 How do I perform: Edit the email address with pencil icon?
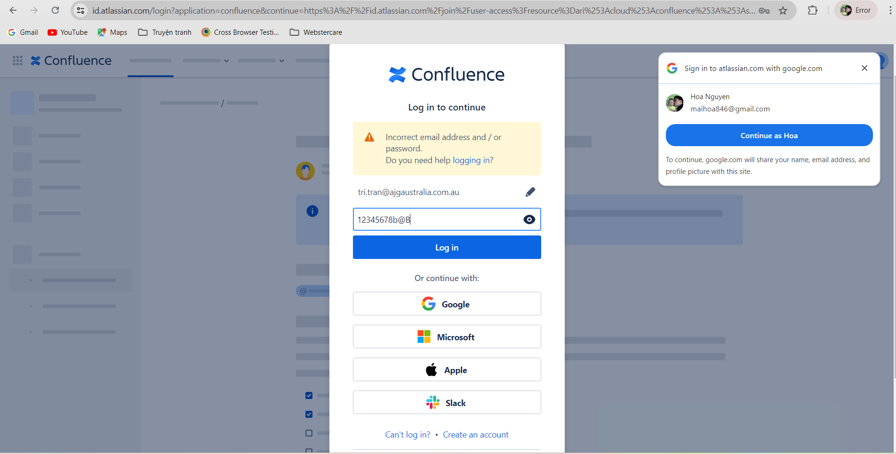(x=530, y=192)
